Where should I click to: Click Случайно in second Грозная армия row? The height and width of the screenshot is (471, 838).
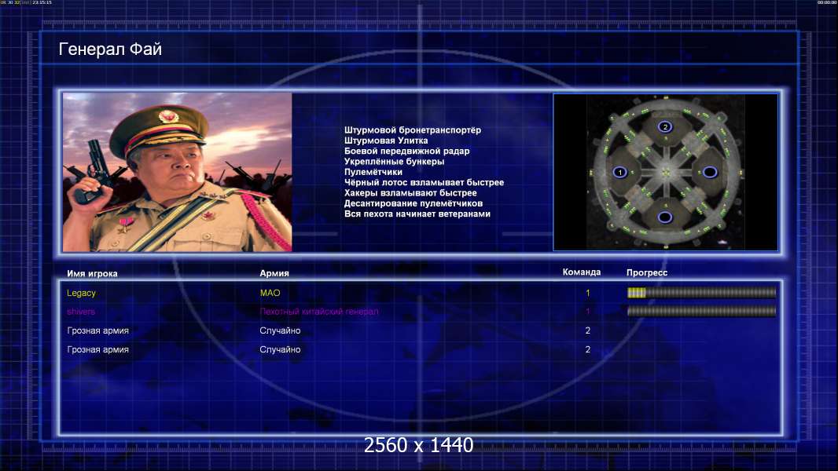point(280,349)
